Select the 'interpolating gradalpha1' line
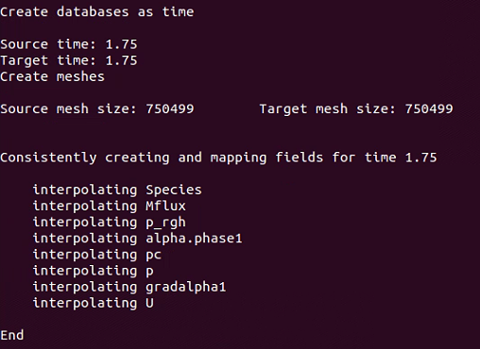 click(129, 287)
